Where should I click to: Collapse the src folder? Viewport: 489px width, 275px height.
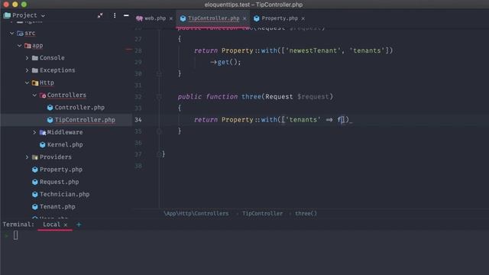tap(12, 33)
